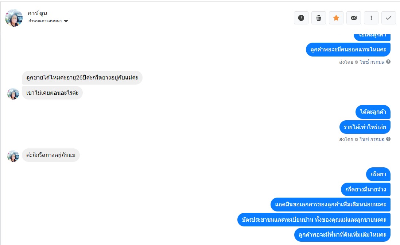This screenshot has height=245, width=400.
Task: Click help icon beside lower ไนซ์ กรกมล
Action: pyautogui.click(x=388, y=139)
